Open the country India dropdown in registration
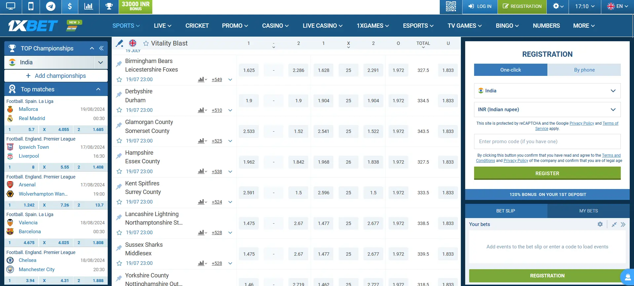The width and height of the screenshot is (634, 286). tap(547, 91)
